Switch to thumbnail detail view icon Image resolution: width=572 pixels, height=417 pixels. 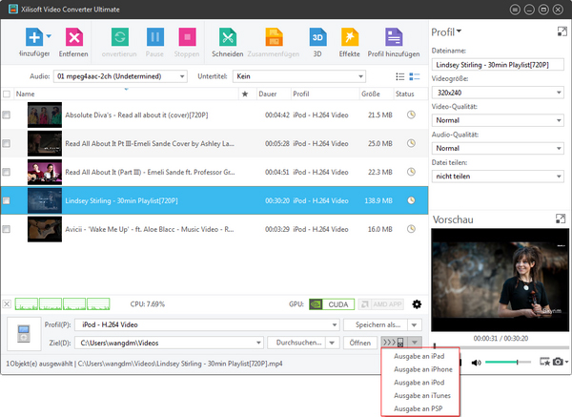coord(414,76)
